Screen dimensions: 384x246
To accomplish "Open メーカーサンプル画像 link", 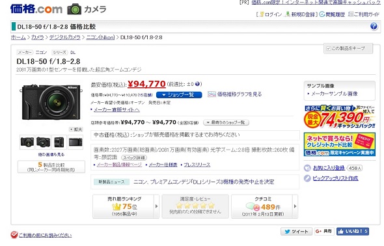I will coord(335,94).
